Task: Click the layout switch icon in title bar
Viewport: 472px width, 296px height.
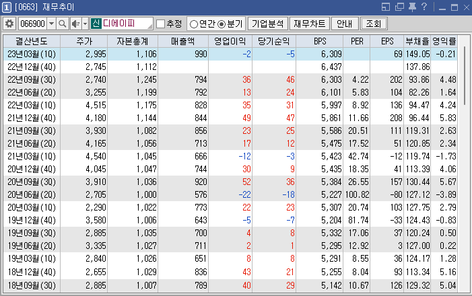Action: (x=386, y=7)
